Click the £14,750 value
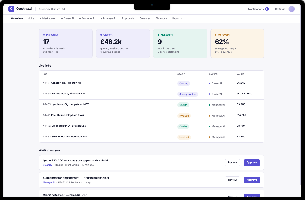 [x=241, y=115]
